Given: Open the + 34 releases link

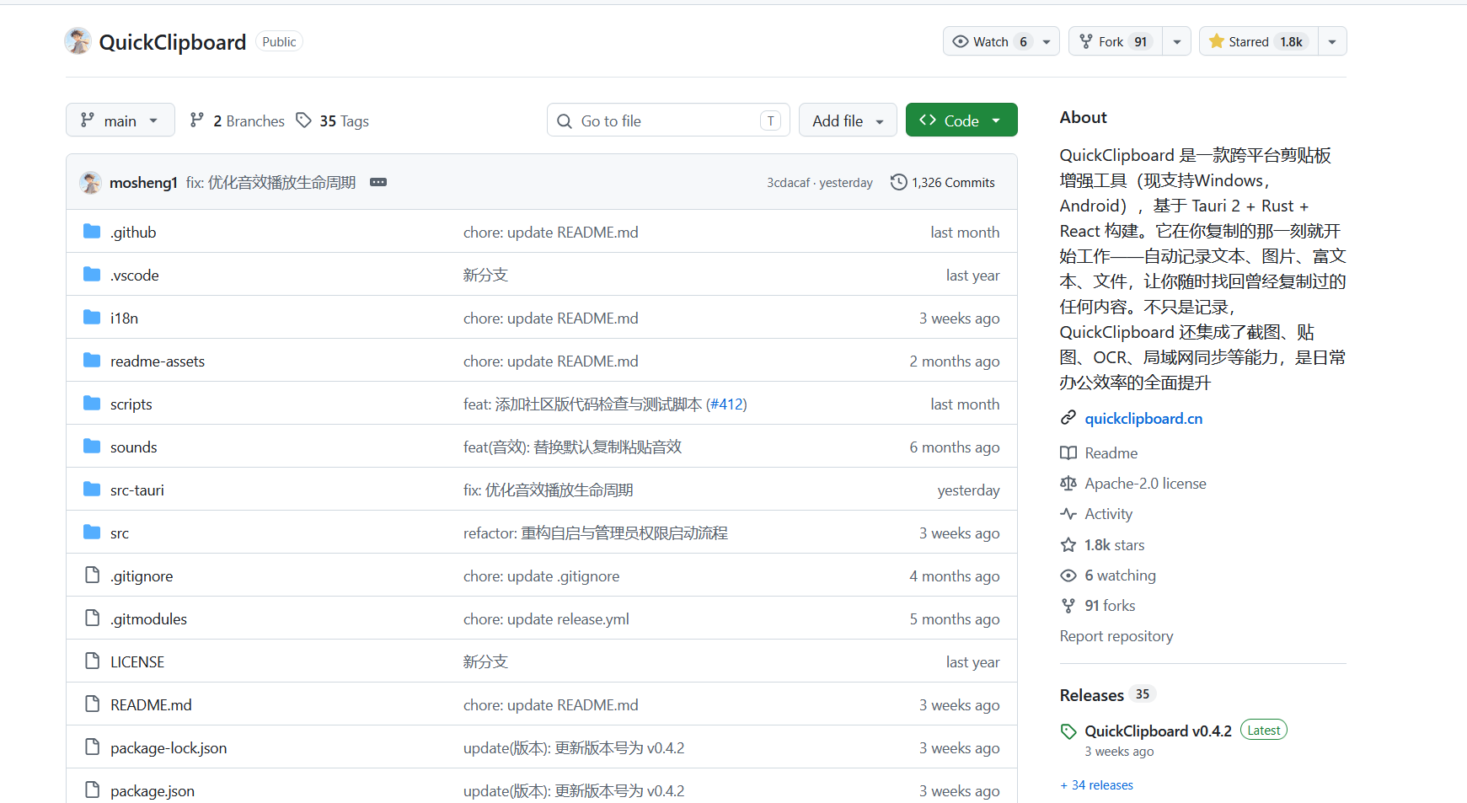Looking at the screenshot, I should tap(1096, 784).
